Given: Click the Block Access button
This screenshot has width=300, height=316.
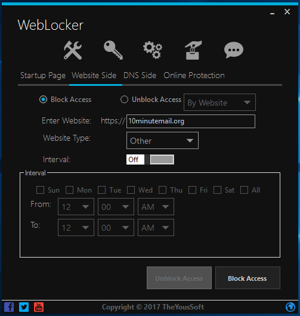Looking at the screenshot, I should pyautogui.click(x=248, y=278).
